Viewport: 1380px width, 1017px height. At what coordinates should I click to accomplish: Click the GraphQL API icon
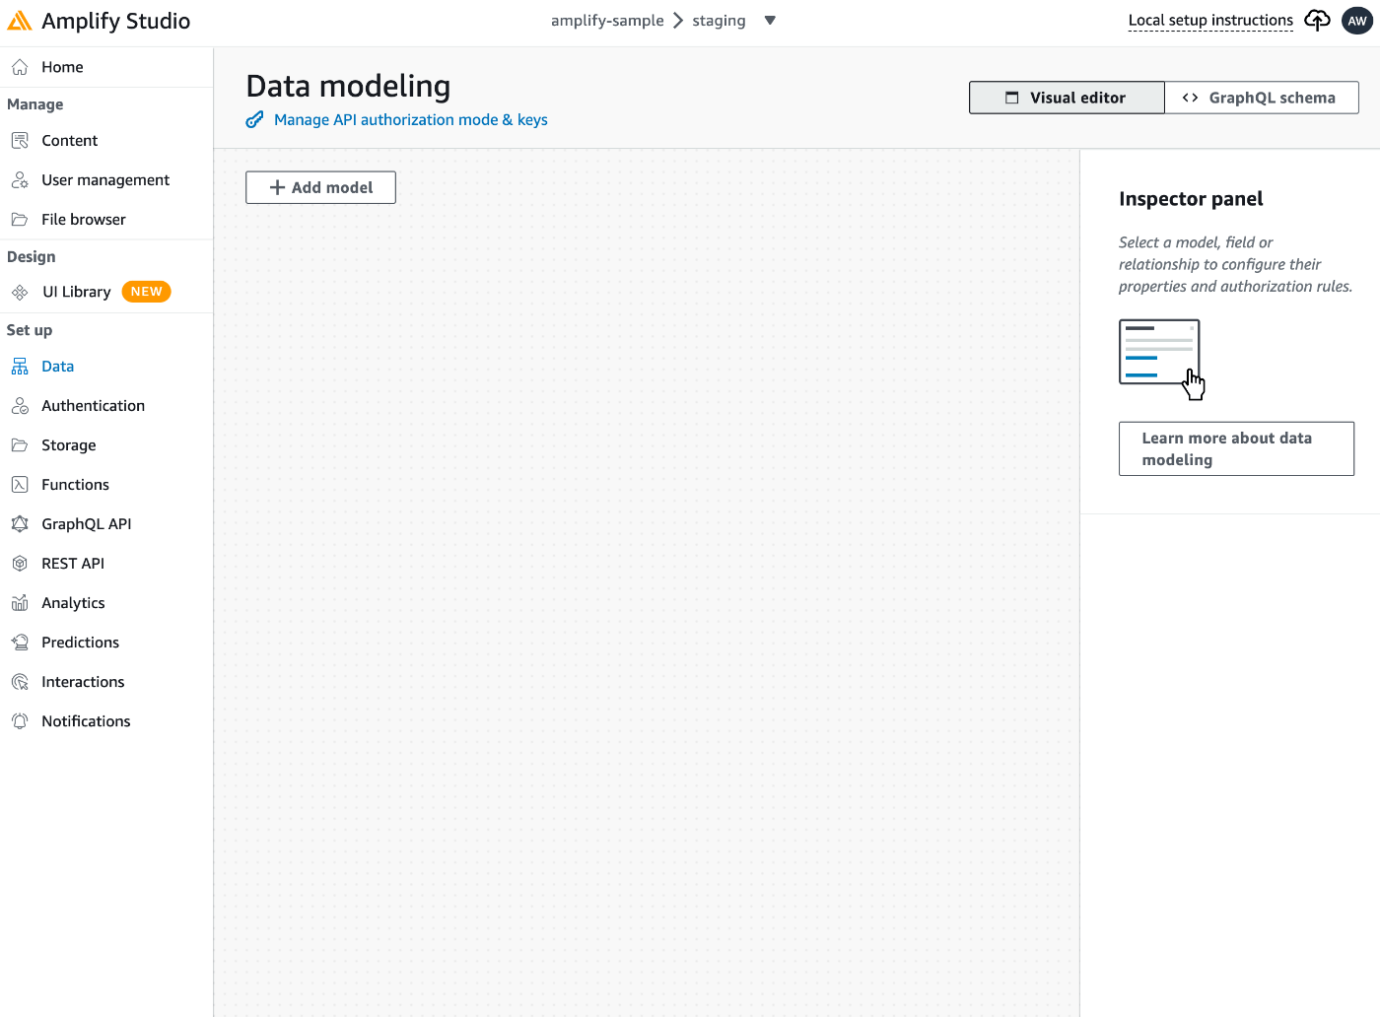(x=20, y=524)
